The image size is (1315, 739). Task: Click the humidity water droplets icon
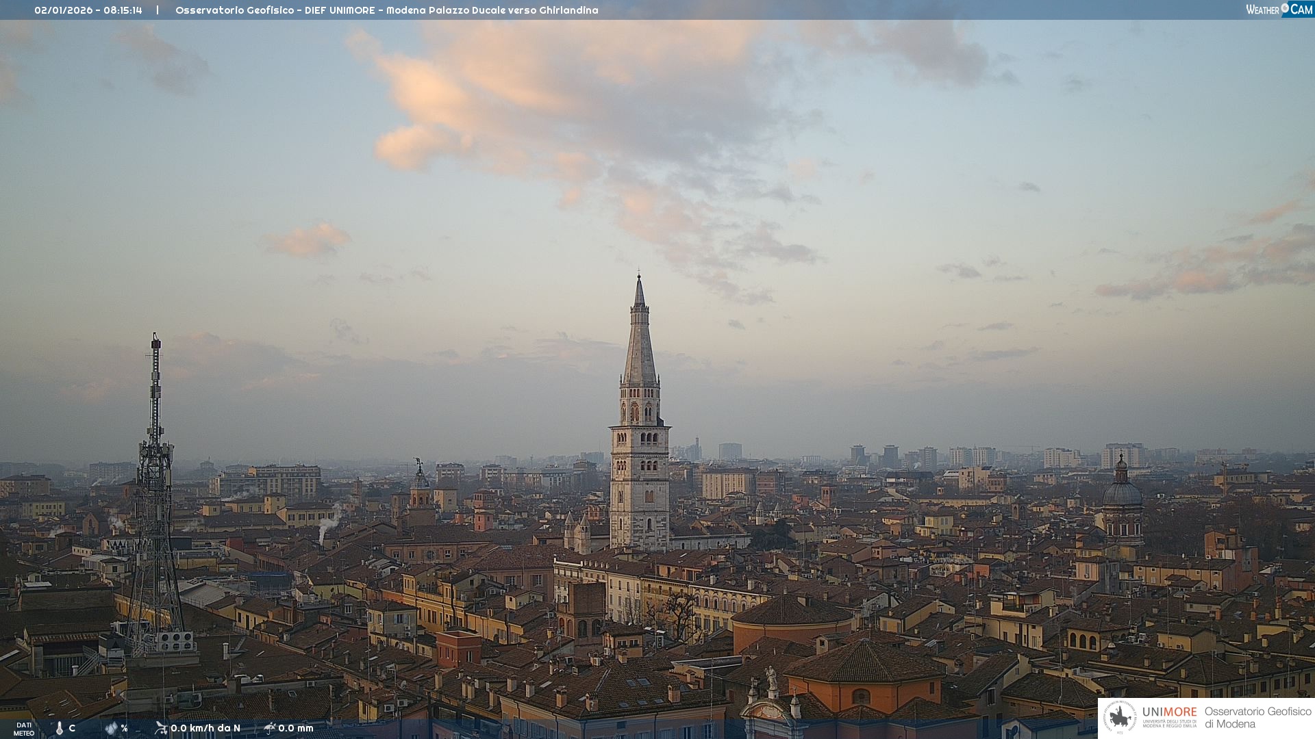(111, 728)
